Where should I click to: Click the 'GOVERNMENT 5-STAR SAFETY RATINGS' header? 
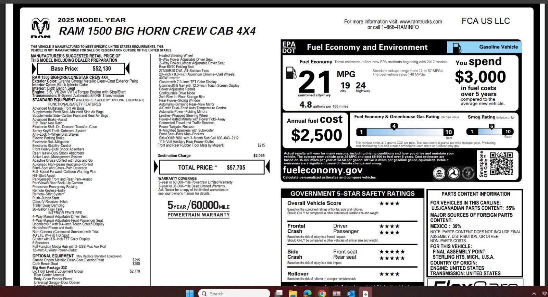(x=352, y=193)
